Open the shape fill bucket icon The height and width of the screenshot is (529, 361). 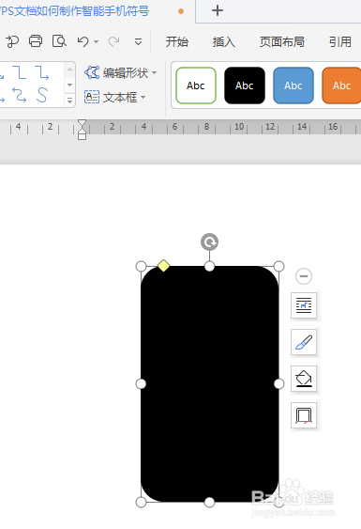click(x=304, y=379)
